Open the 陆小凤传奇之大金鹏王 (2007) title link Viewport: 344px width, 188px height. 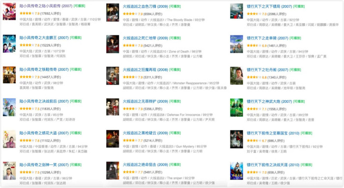click(44, 38)
